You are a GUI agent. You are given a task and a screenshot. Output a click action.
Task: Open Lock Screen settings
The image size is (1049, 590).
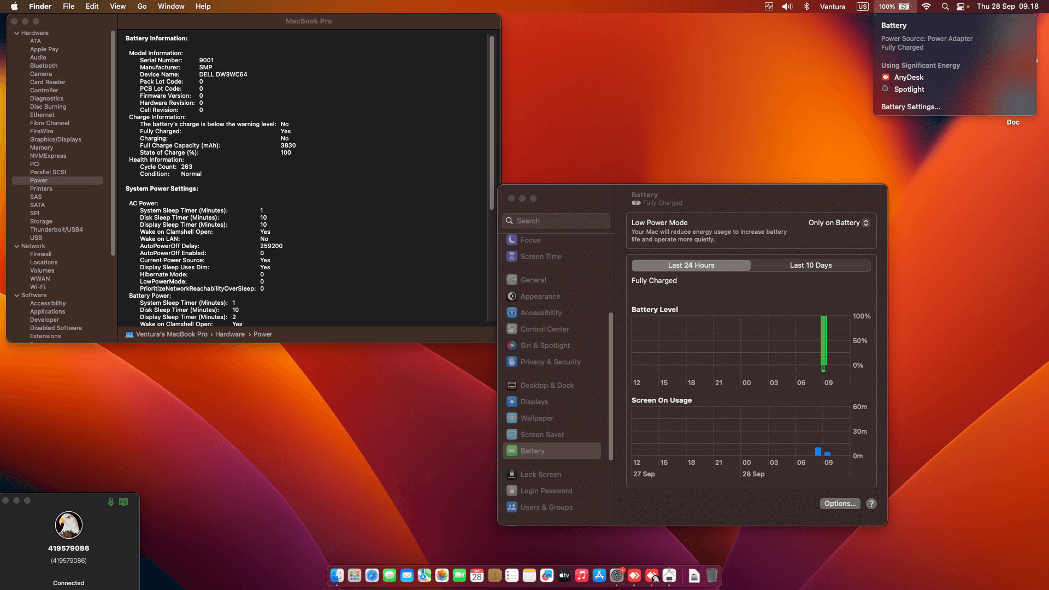click(540, 474)
